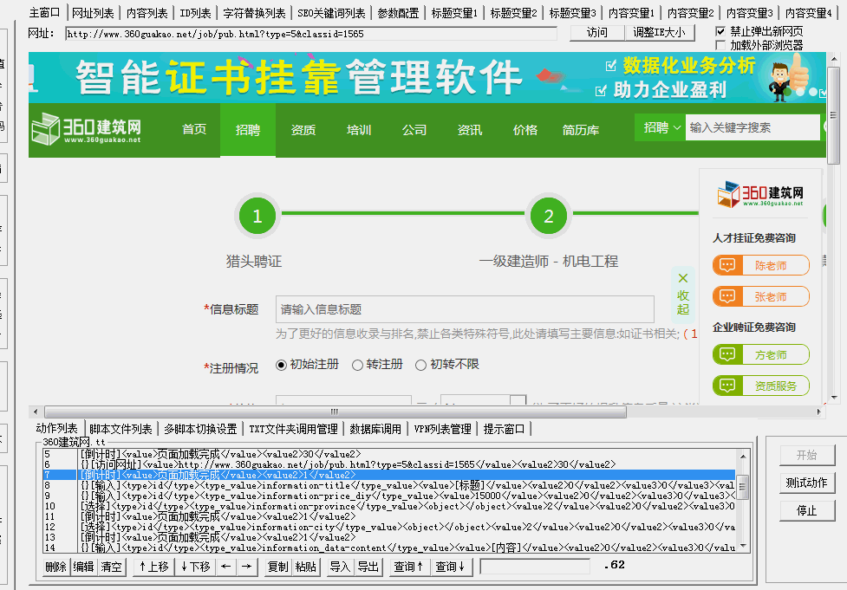Click script list scroll down arrow

pyautogui.click(x=743, y=547)
